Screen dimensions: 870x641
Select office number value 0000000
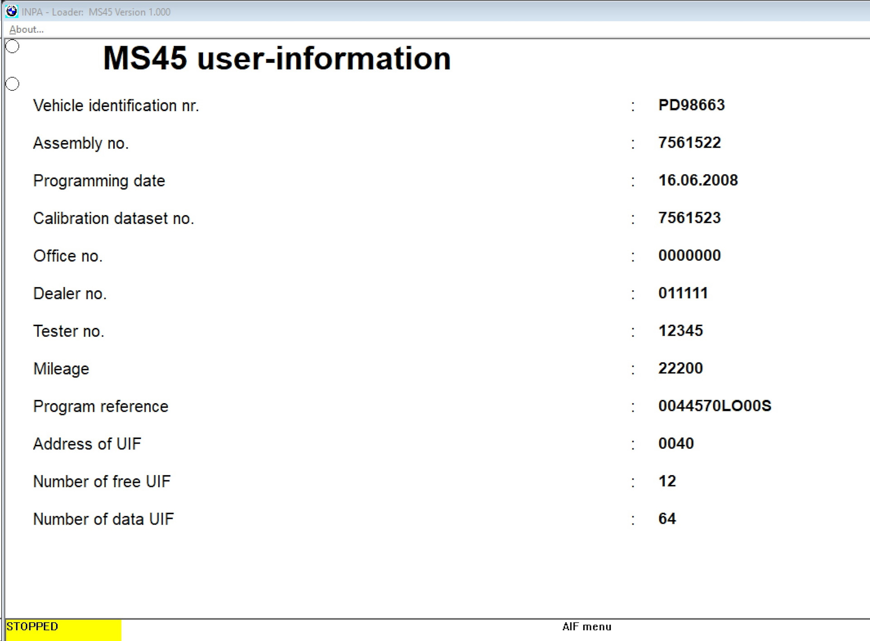point(689,255)
